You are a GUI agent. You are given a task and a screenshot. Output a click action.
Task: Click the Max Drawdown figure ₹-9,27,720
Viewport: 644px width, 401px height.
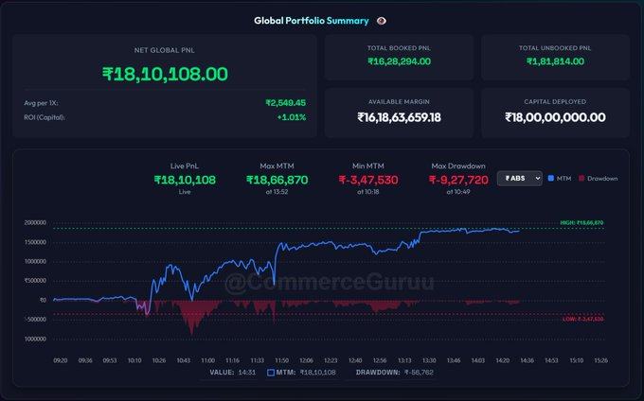458,180
